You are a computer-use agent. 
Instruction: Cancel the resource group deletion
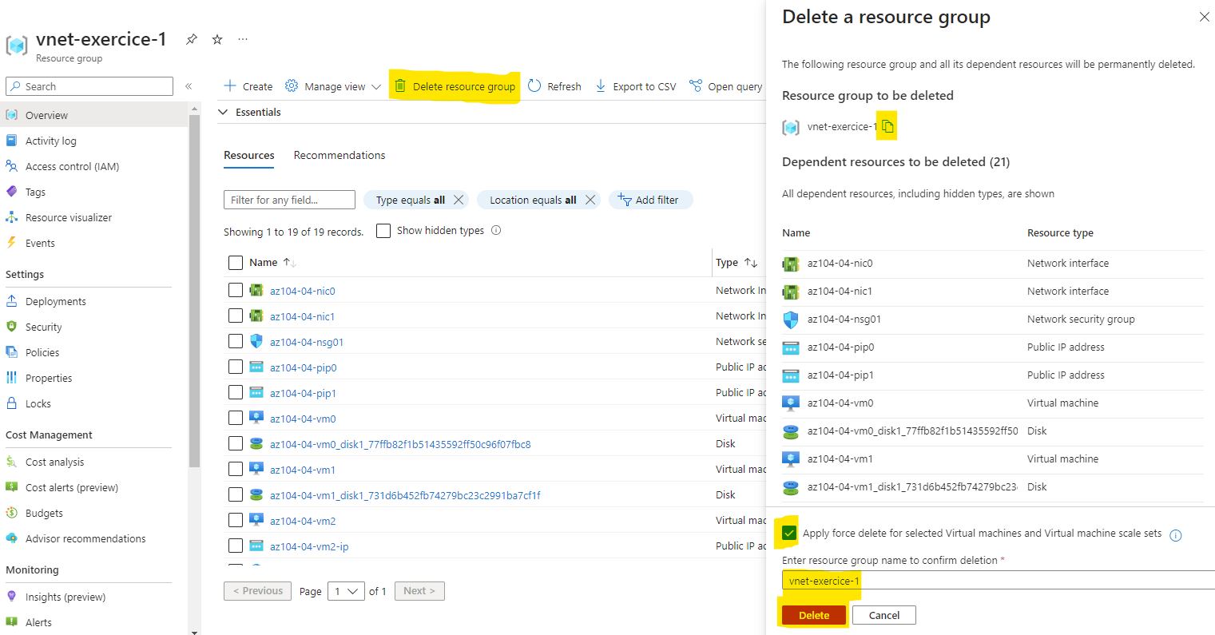[x=884, y=615]
